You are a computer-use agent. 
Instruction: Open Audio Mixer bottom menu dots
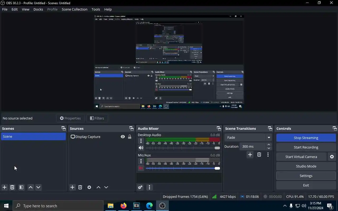point(149,187)
